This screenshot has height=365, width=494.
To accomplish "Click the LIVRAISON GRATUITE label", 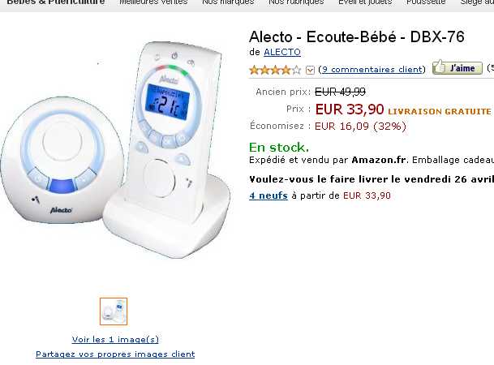I will (440, 111).
